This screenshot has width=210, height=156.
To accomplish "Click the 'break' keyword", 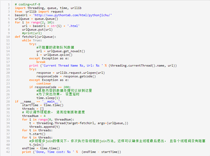I will 41,62.
